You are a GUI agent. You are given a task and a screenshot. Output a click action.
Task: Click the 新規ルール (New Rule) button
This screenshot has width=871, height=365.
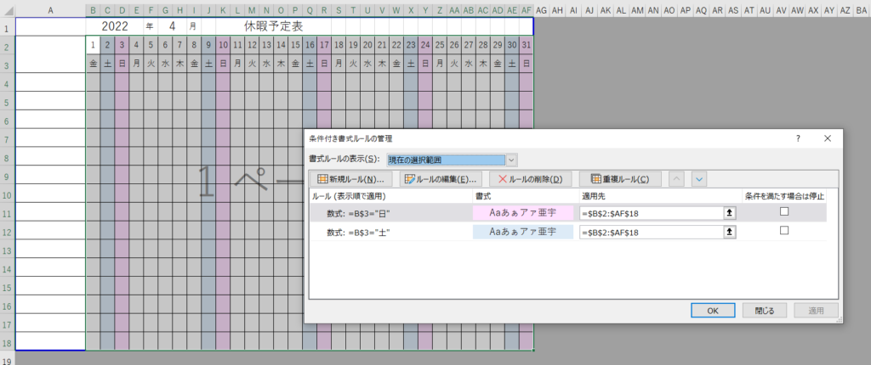point(350,179)
